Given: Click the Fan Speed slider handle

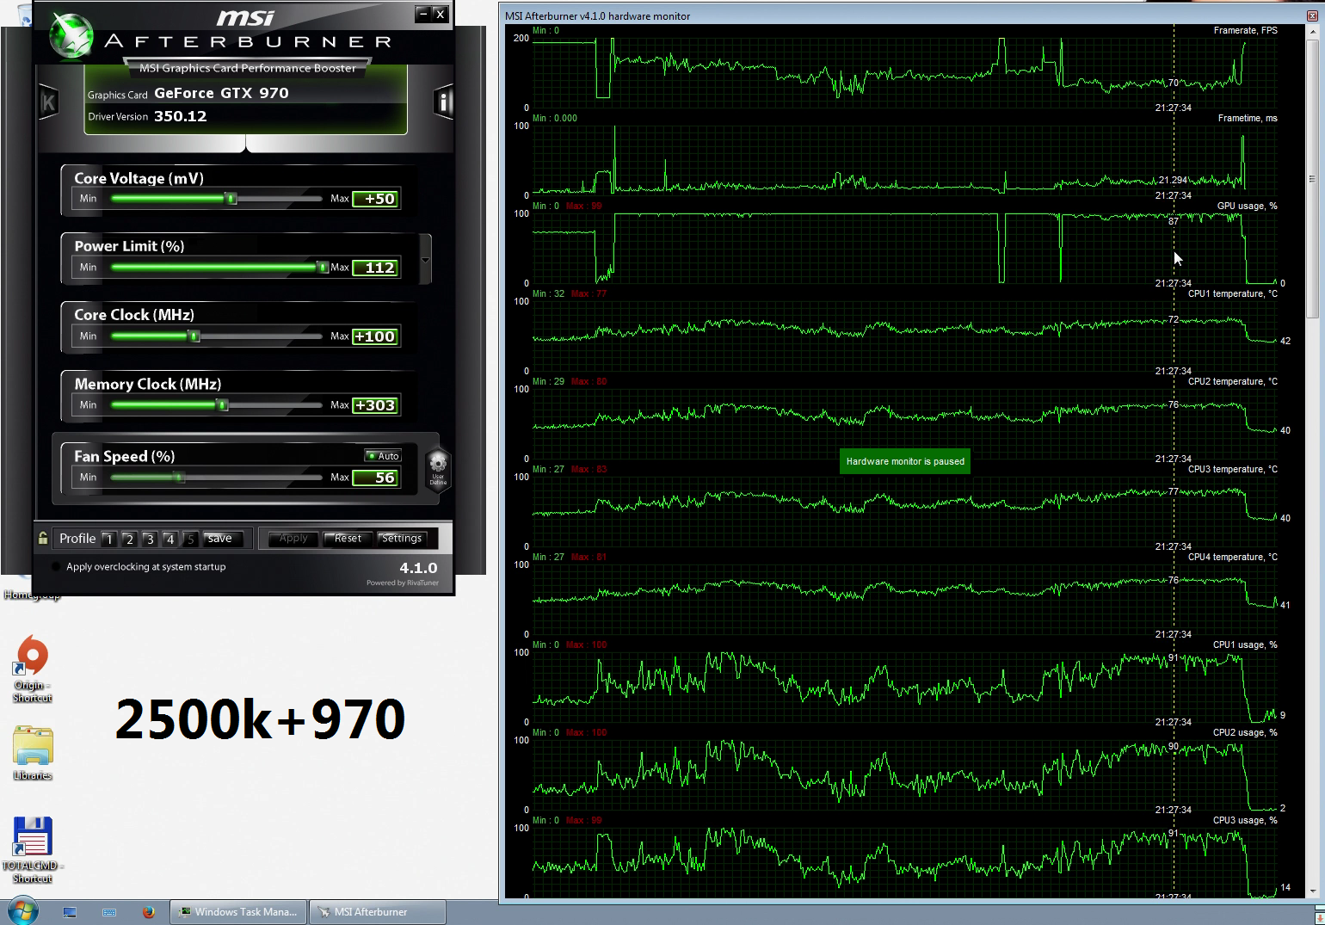Looking at the screenshot, I should (180, 478).
